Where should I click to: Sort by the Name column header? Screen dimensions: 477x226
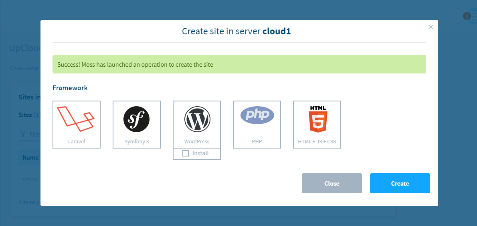pos(30,158)
